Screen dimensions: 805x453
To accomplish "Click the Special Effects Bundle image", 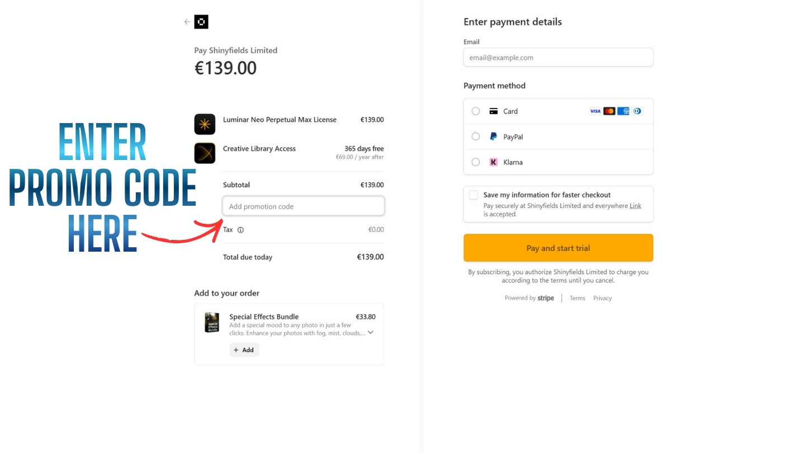I will click(x=212, y=323).
